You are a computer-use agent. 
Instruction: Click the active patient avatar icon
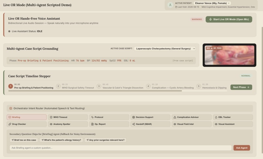click(x=170, y=5)
